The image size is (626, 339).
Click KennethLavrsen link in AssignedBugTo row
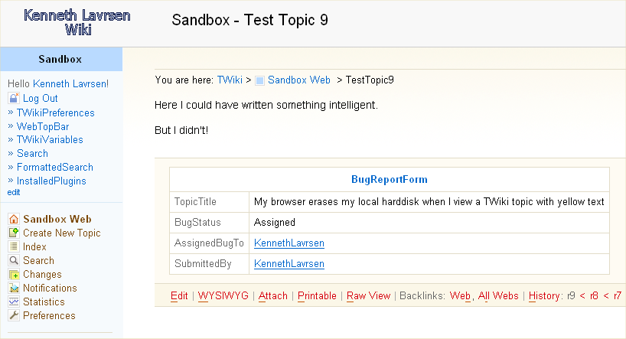click(289, 243)
